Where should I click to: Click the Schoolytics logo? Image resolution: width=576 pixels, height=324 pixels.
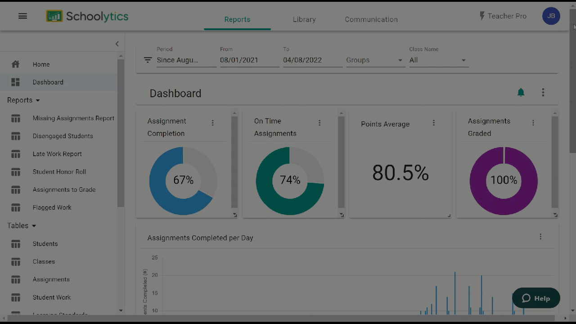pyautogui.click(x=87, y=16)
